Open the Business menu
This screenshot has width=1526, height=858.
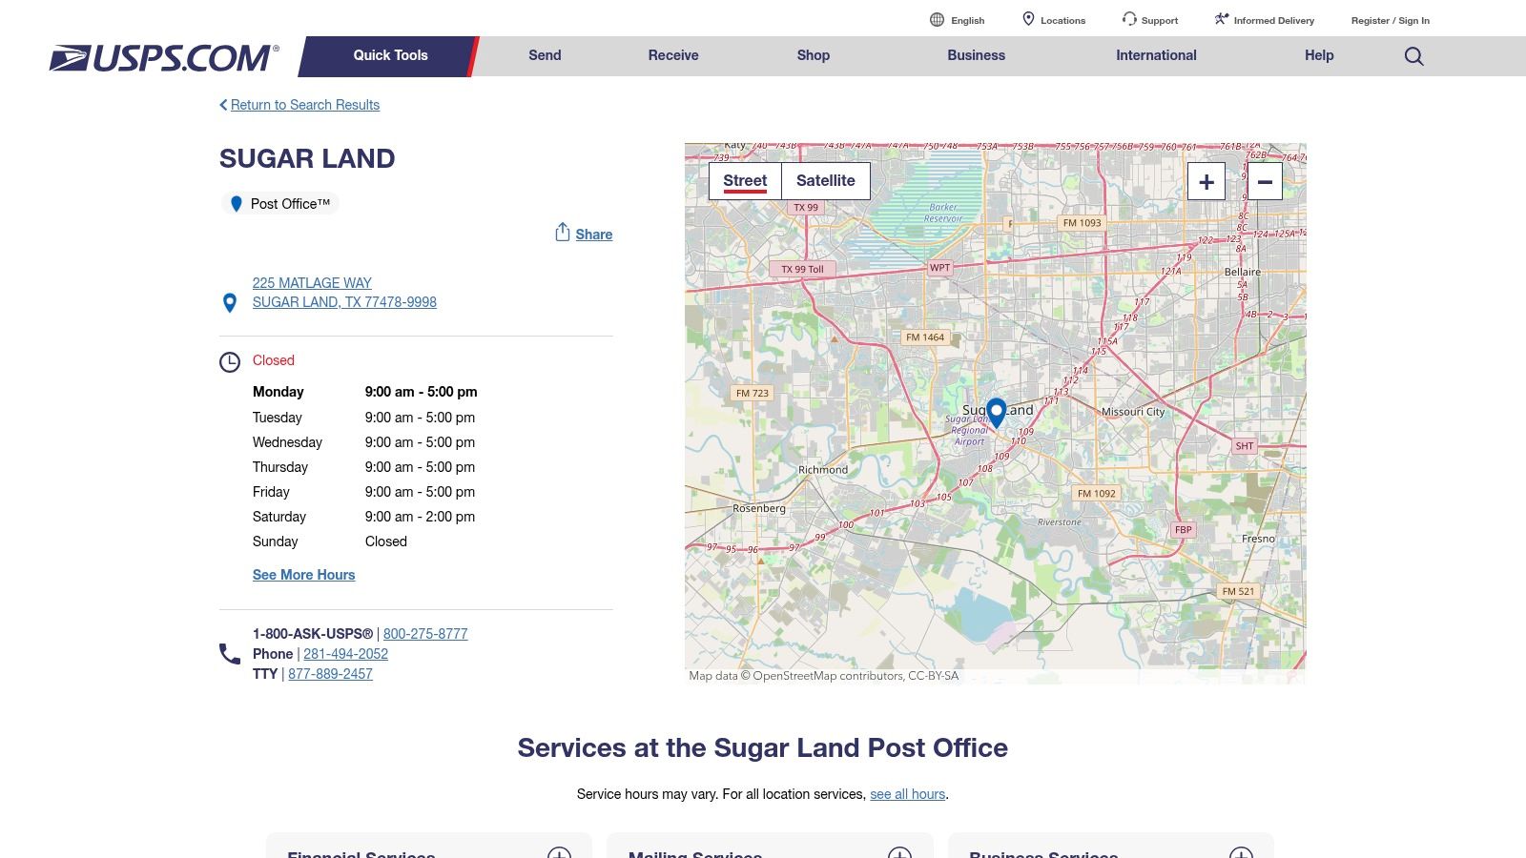coord(976,56)
